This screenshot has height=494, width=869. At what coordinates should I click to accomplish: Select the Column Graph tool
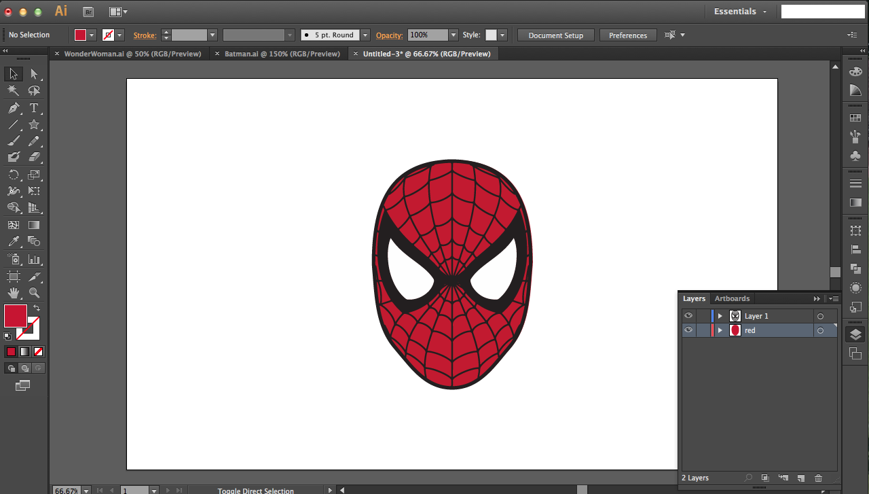(x=34, y=259)
